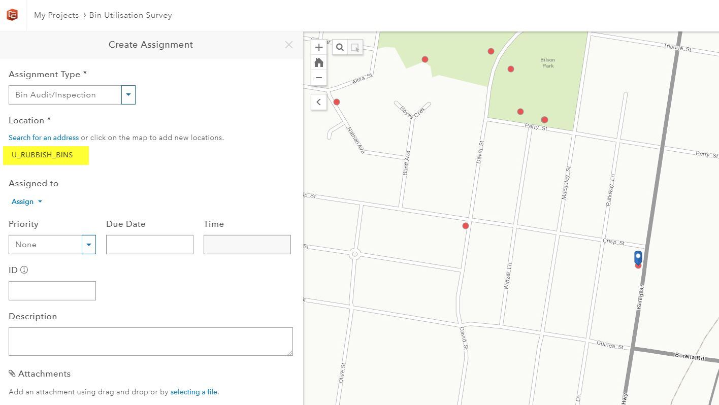Viewport: 719px width, 405px height.
Task: Open the map search magnifier tool
Action: tap(340, 47)
